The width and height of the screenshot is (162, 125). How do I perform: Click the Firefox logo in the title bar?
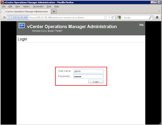(3, 2)
